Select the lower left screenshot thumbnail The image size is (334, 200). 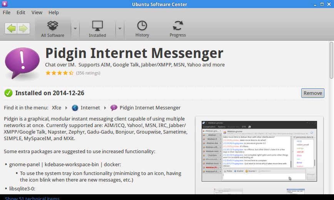pos(228,191)
